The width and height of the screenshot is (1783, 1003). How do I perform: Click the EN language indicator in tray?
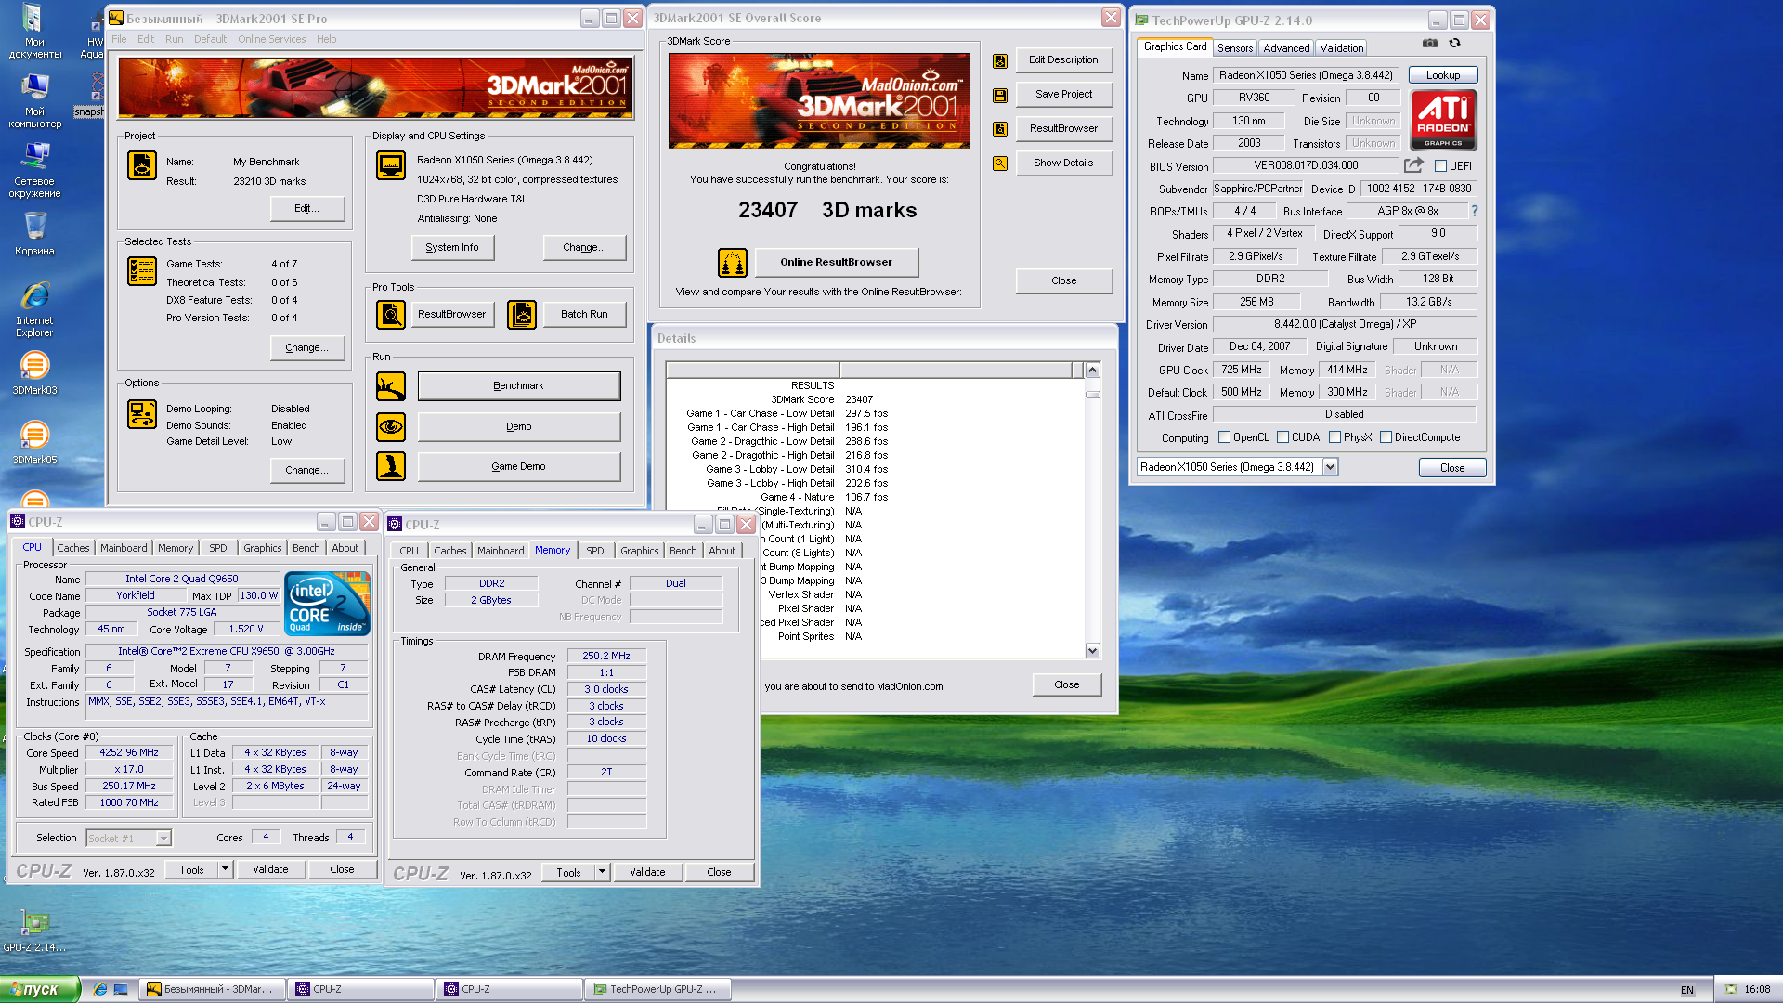point(1687,991)
